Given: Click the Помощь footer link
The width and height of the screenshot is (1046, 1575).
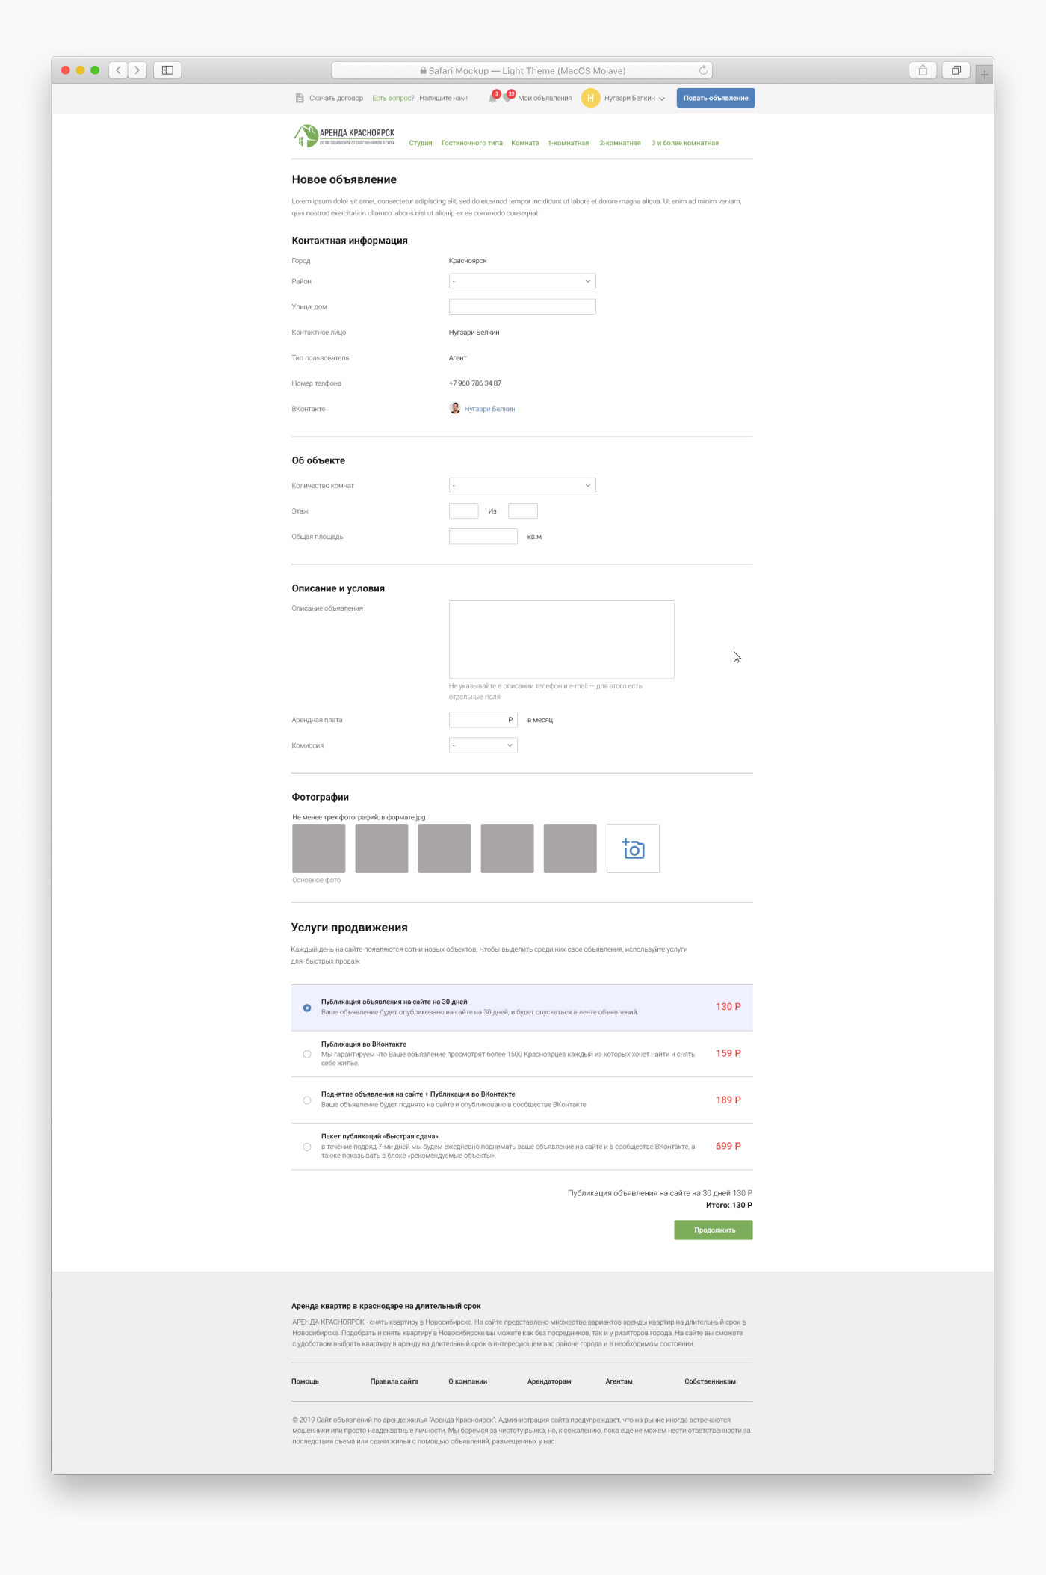Looking at the screenshot, I should [305, 1381].
